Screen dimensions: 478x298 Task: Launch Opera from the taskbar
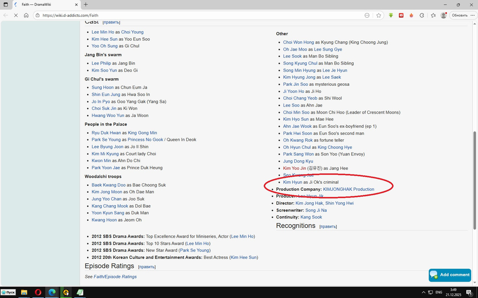point(38,292)
